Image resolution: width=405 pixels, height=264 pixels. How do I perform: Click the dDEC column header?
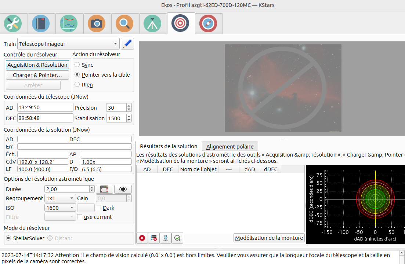pyautogui.click(x=271, y=169)
